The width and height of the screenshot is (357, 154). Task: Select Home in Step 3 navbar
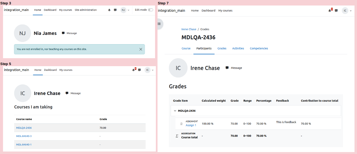[38, 10]
